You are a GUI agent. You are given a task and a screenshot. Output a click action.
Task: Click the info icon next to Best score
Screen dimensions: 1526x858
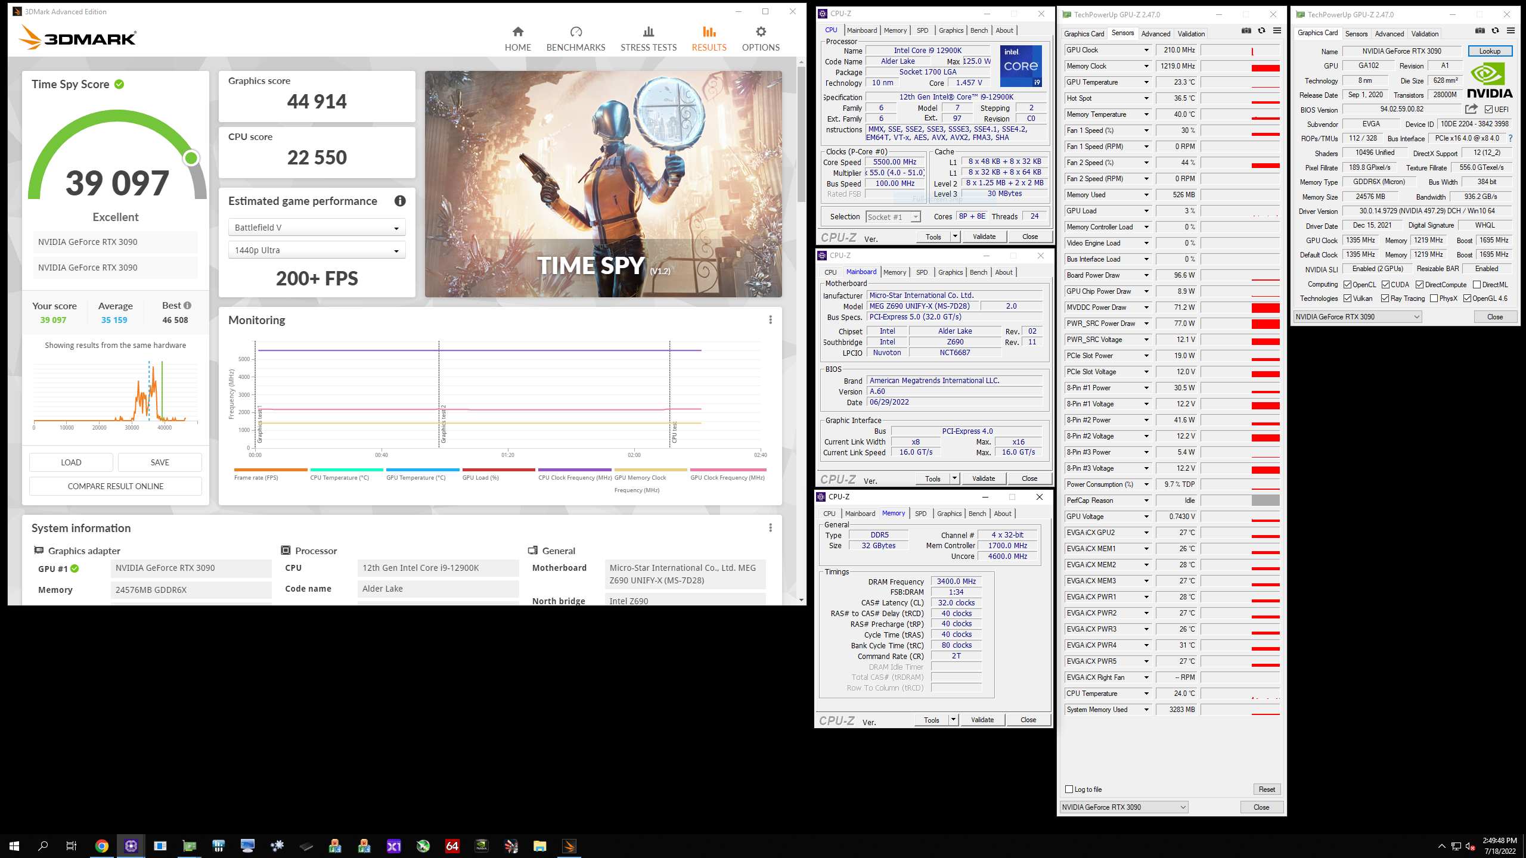tap(187, 305)
